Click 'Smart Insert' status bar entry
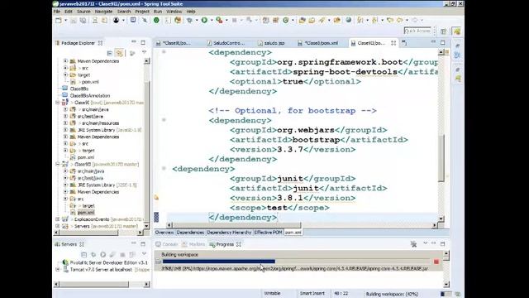This screenshot has height=298, width=529. tap(312, 293)
